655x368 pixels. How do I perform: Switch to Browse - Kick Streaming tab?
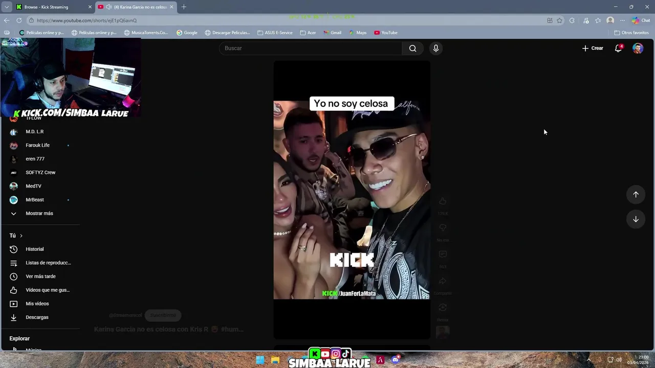click(54, 7)
